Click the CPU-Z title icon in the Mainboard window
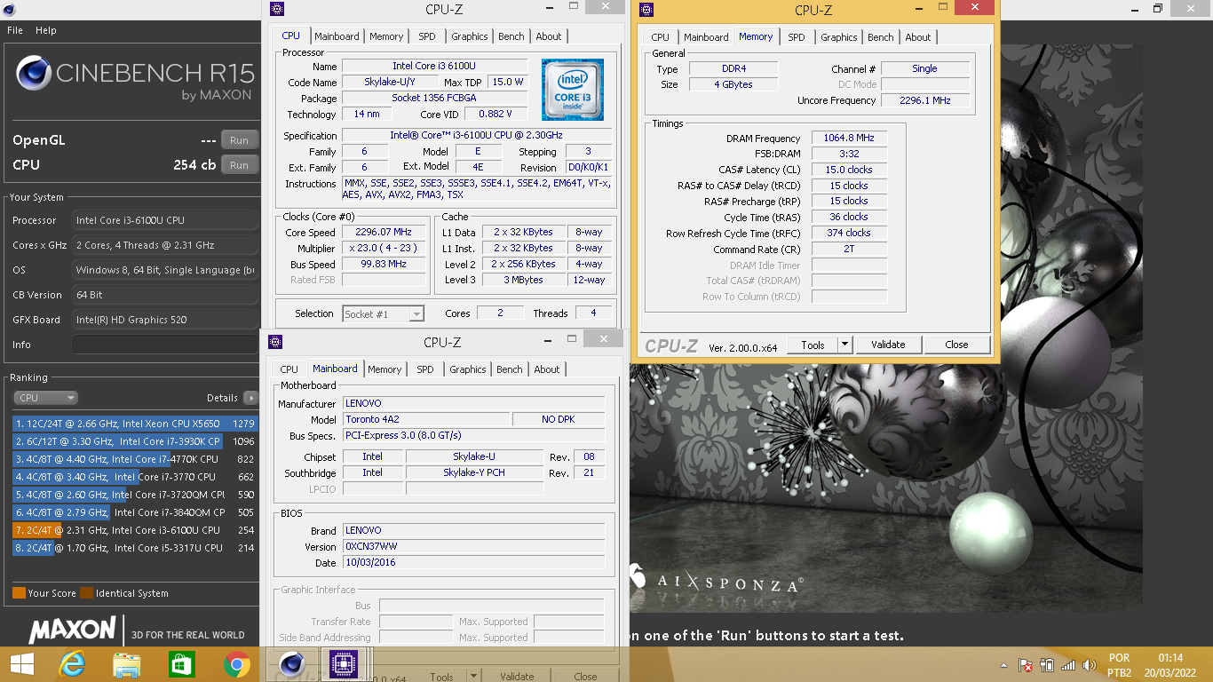Image resolution: width=1213 pixels, height=682 pixels. (275, 342)
